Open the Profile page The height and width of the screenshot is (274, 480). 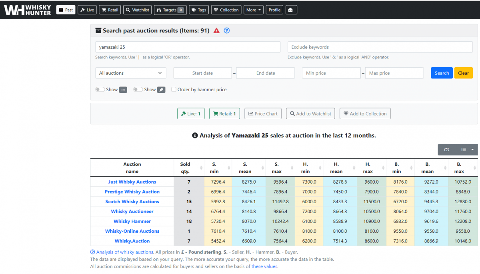click(274, 10)
